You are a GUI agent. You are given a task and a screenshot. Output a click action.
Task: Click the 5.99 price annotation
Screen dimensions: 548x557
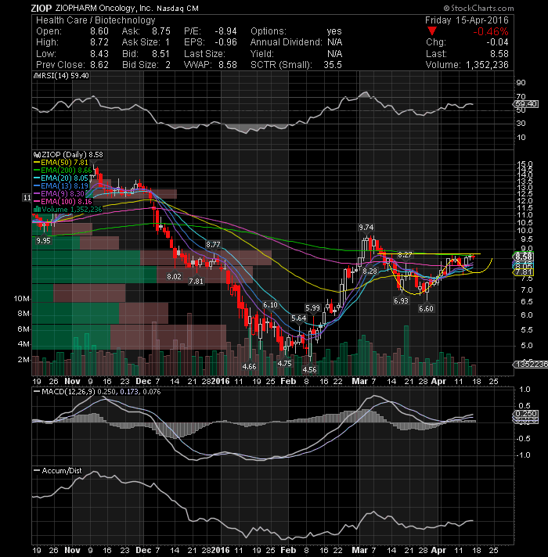(312, 308)
